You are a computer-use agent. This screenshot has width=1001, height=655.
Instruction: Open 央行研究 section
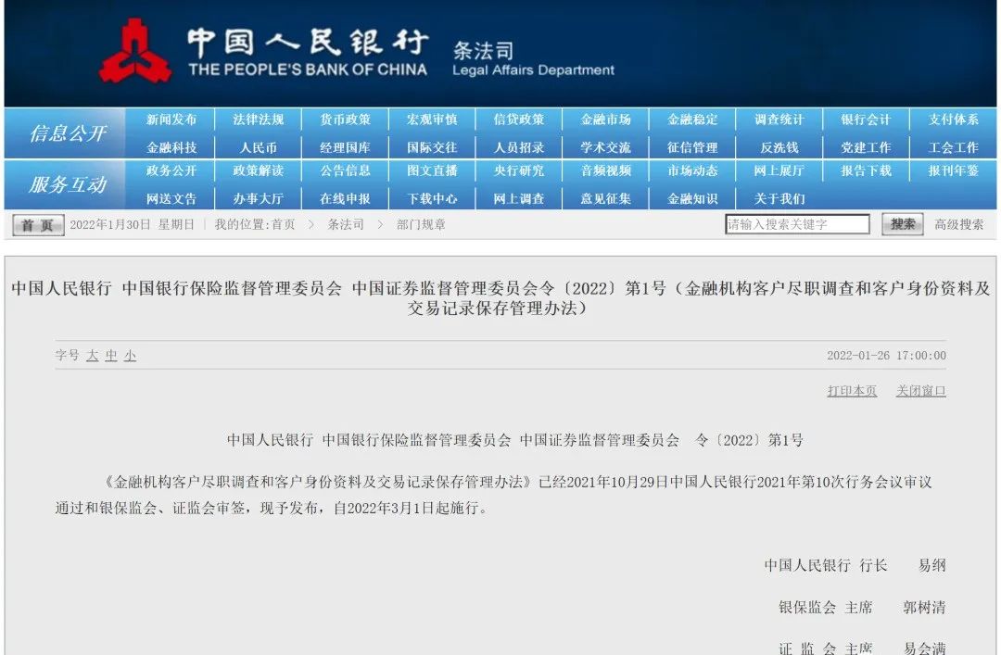click(x=519, y=170)
